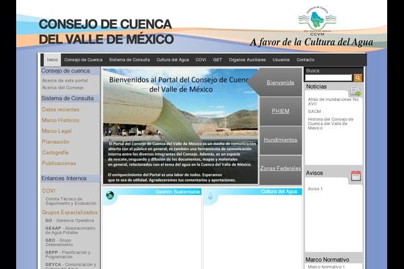Image resolution: width=404 pixels, height=269 pixels.
Task: Open Planeación sidebar link
Action: click(x=55, y=142)
